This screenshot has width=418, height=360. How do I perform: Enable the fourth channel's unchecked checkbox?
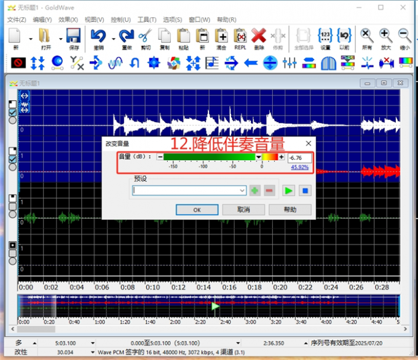tap(12, 253)
